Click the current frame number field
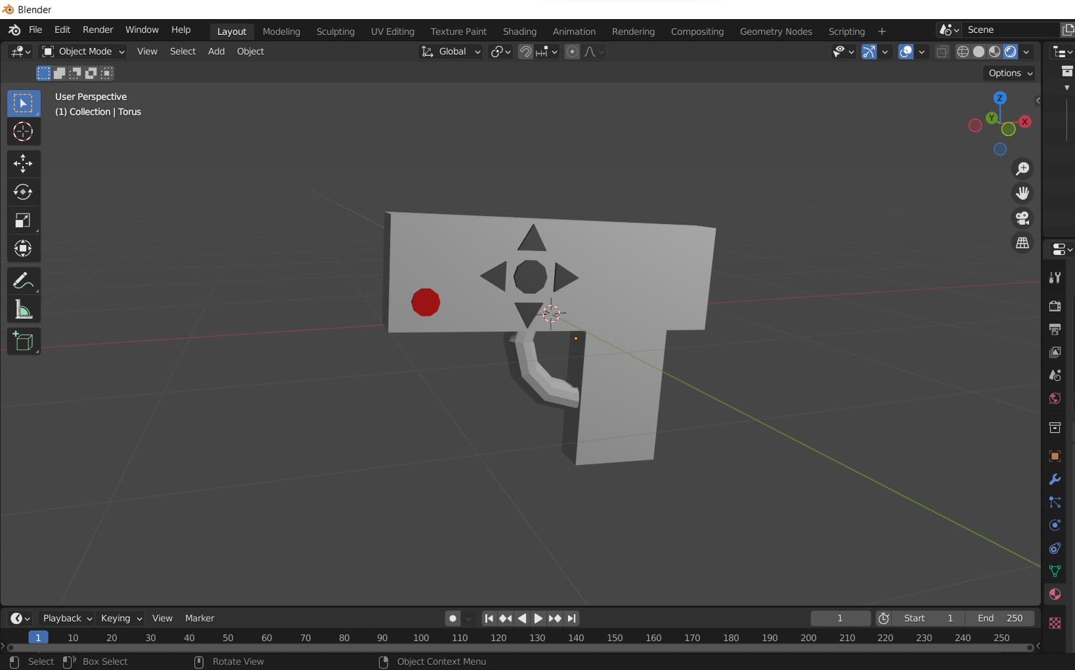The width and height of the screenshot is (1075, 670). [840, 618]
